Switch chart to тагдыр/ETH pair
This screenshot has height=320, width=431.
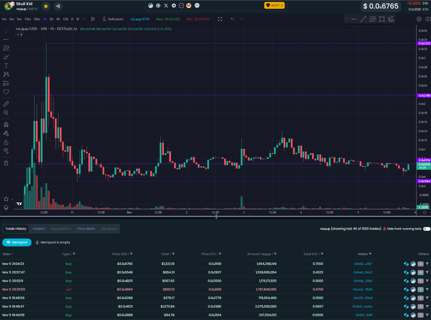tap(140, 19)
